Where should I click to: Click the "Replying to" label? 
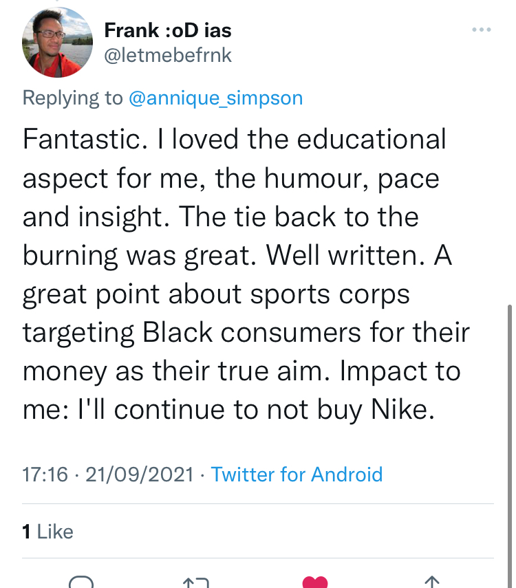click(x=72, y=98)
